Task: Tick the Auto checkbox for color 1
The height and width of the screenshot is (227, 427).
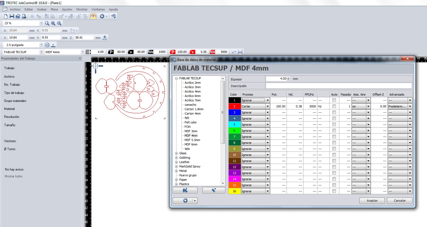Action: (x=334, y=100)
